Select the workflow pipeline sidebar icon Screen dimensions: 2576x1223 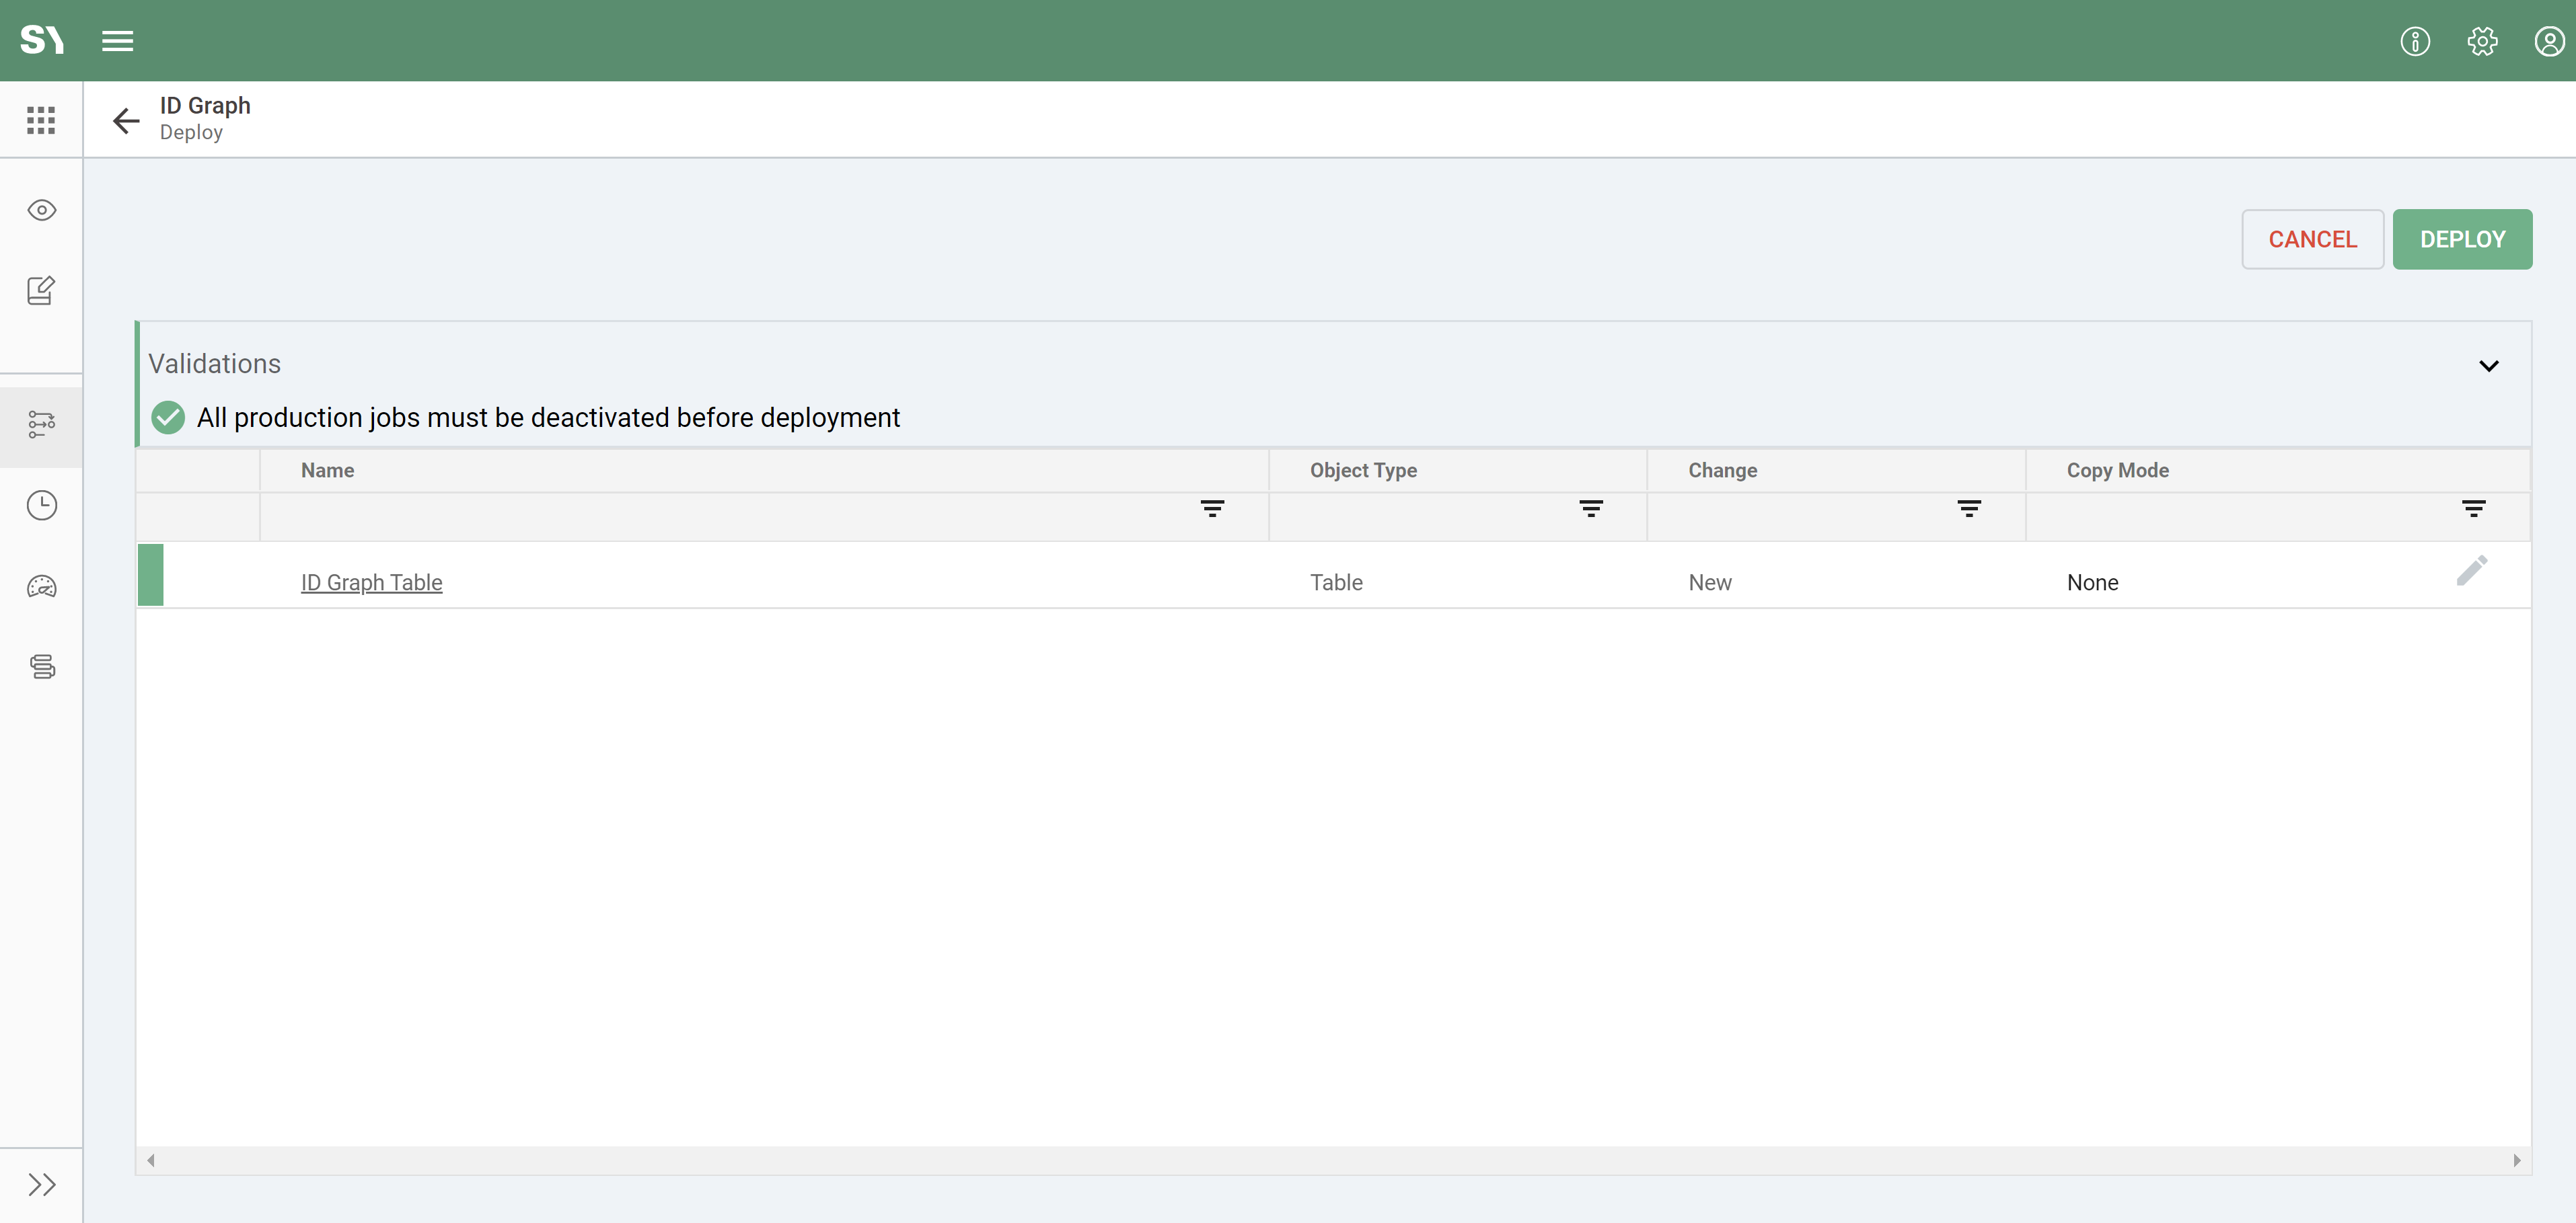pyautogui.click(x=41, y=424)
